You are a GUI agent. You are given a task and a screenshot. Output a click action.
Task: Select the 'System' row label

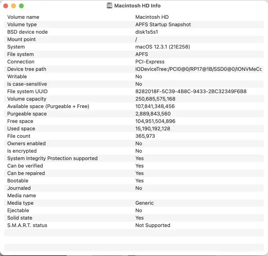16,47
